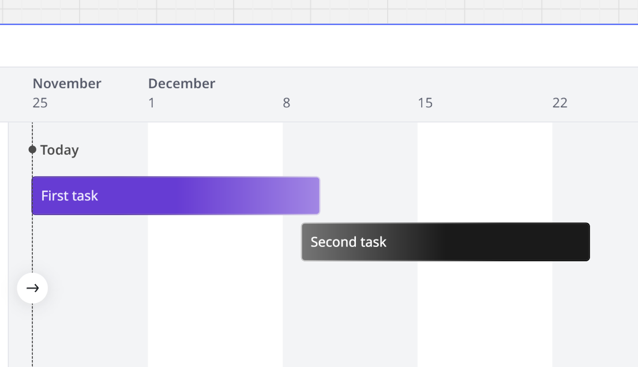Click the November month header
Image resolution: width=638 pixels, height=367 pixels.
[x=67, y=84]
